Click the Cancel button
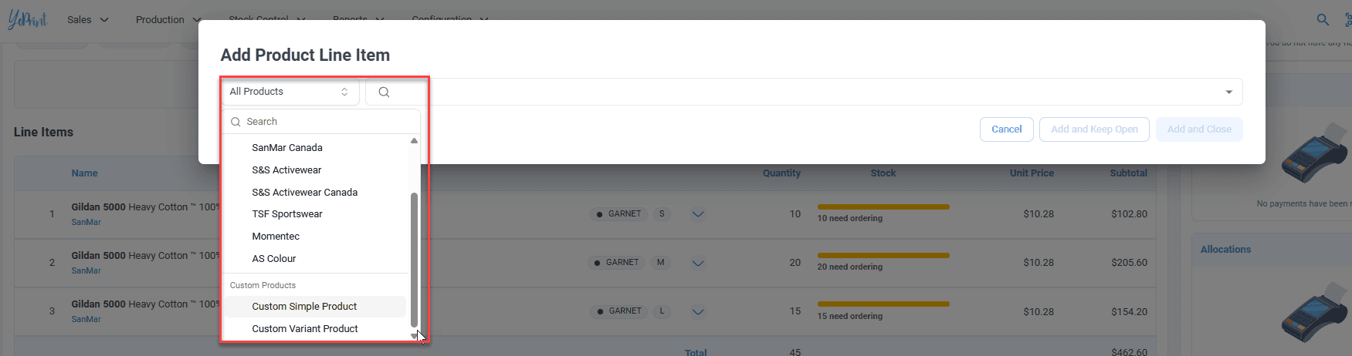 [x=1006, y=129]
